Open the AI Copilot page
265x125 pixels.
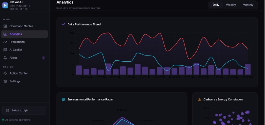point(24,50)
